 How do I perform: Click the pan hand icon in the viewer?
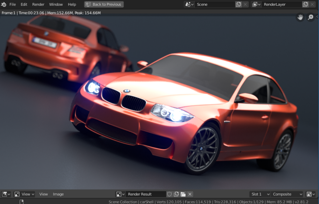[300, 18]
